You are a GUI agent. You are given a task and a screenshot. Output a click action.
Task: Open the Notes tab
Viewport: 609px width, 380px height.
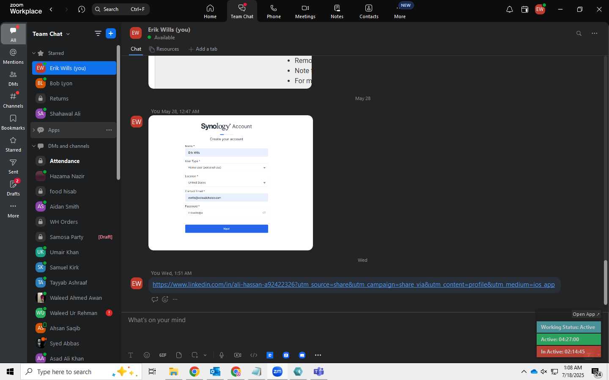tap(337, 11)
